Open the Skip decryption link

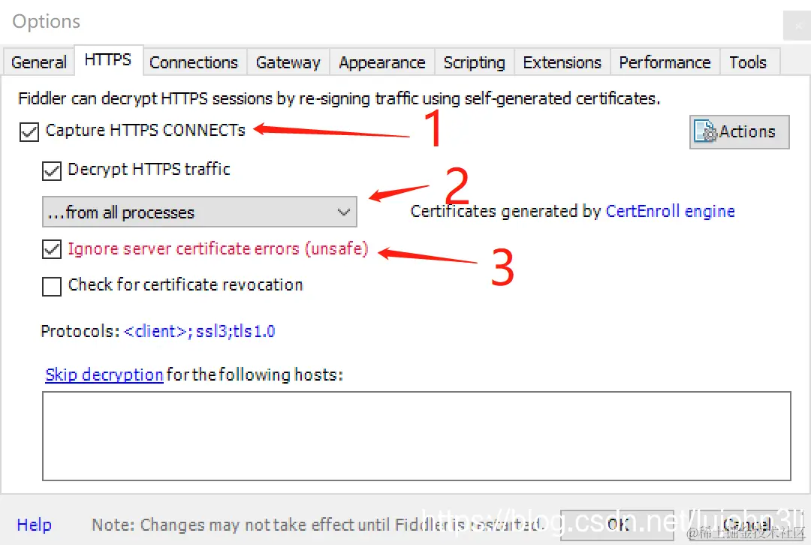coord(104,375)
